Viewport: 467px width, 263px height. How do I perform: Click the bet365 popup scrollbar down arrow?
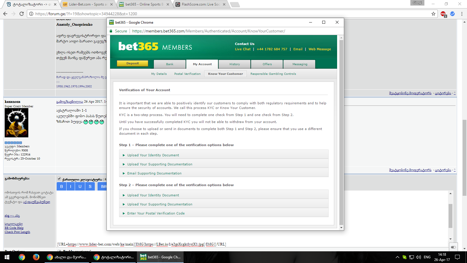[x=341, y=228]
